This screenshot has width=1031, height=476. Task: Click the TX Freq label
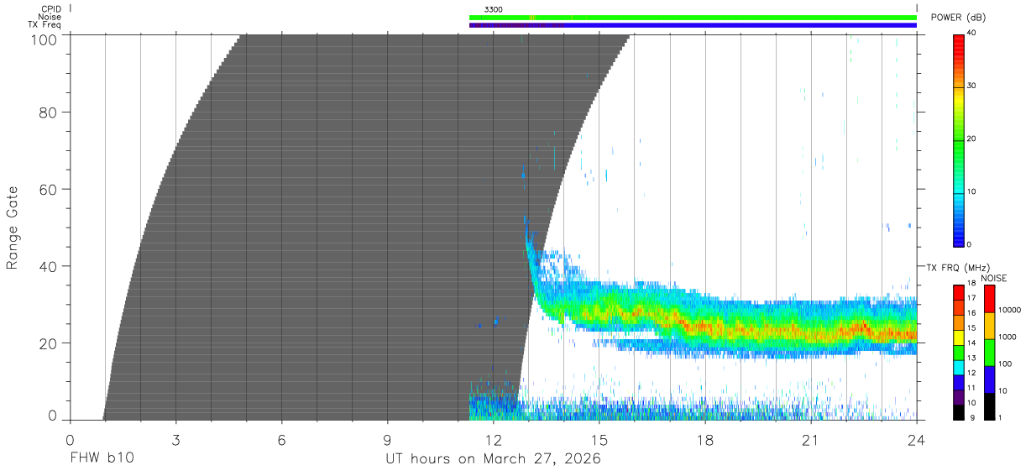click(x=44, y=25)
